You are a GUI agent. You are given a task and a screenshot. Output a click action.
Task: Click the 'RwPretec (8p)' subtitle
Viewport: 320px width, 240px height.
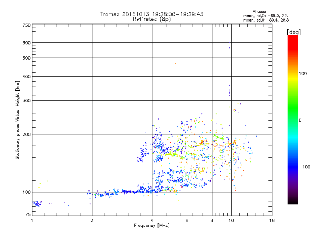click(x=152, y=19)
